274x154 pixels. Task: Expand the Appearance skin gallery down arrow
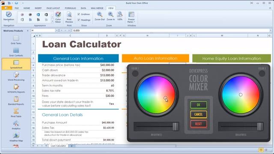pyautogui.click(x=52, y=21)
